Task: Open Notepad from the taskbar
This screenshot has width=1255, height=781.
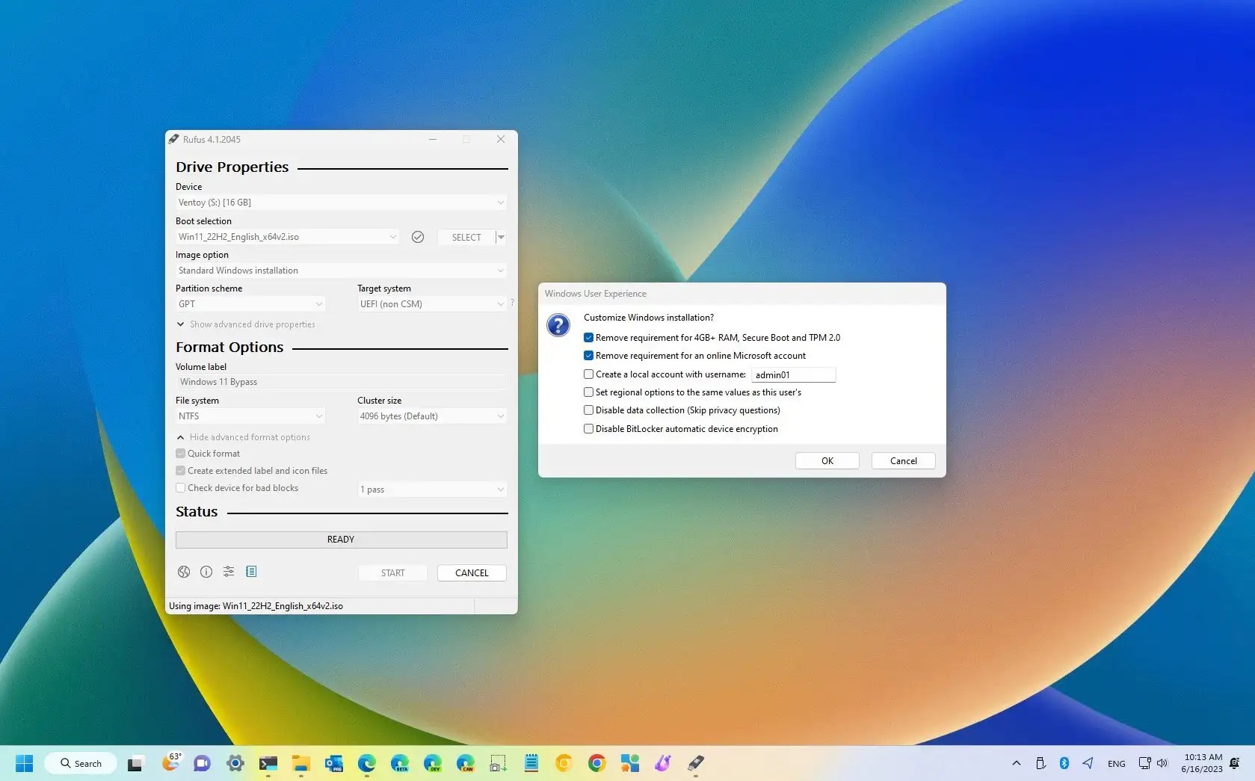Action: (531, 763)
